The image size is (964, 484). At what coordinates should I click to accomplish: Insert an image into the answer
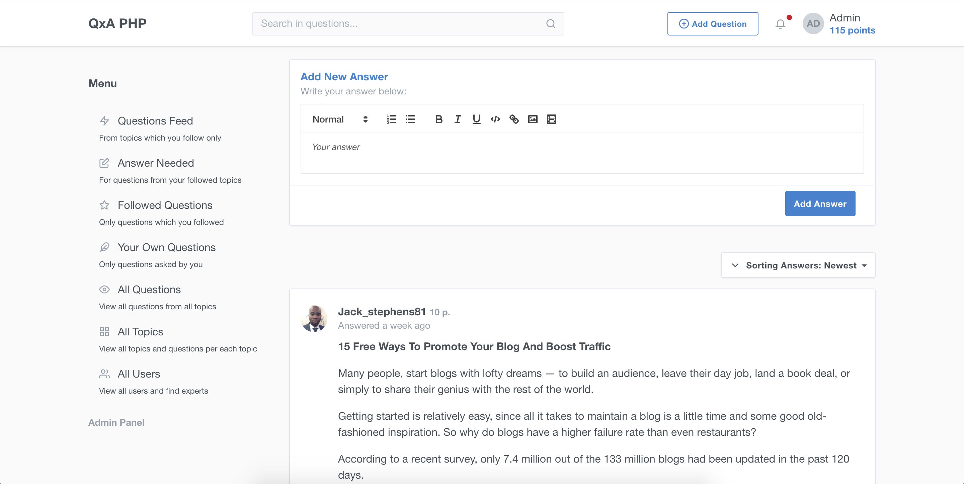[533, 119]
